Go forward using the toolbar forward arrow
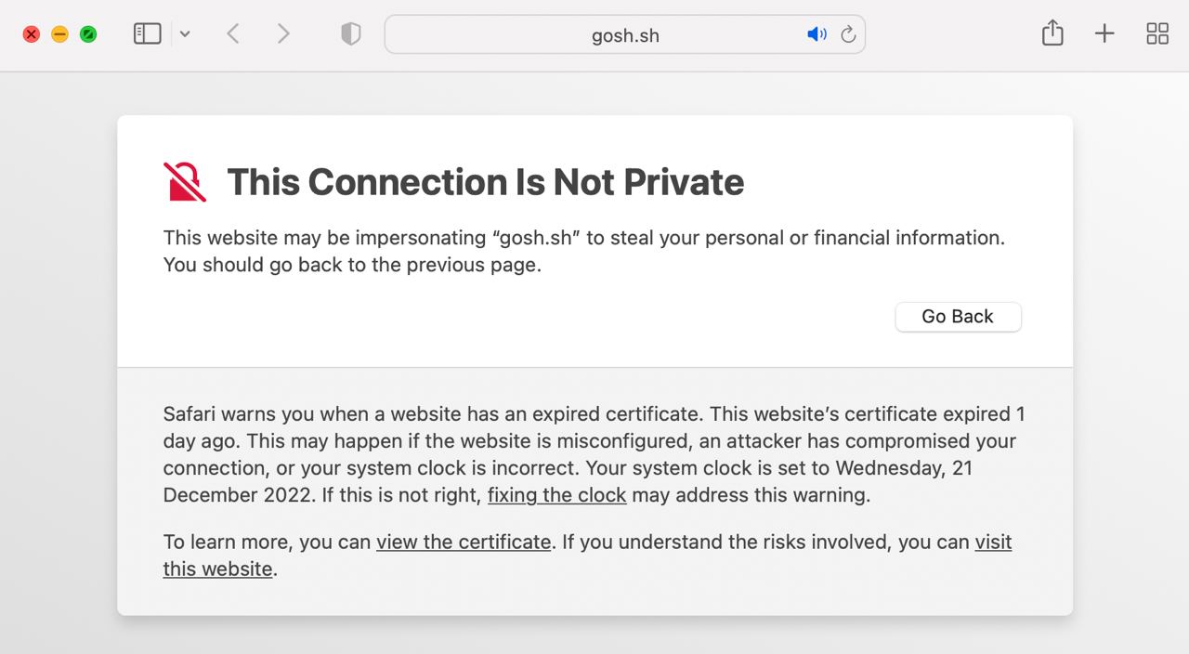Viewport: 1189px width, 654px height. [283, 34]
